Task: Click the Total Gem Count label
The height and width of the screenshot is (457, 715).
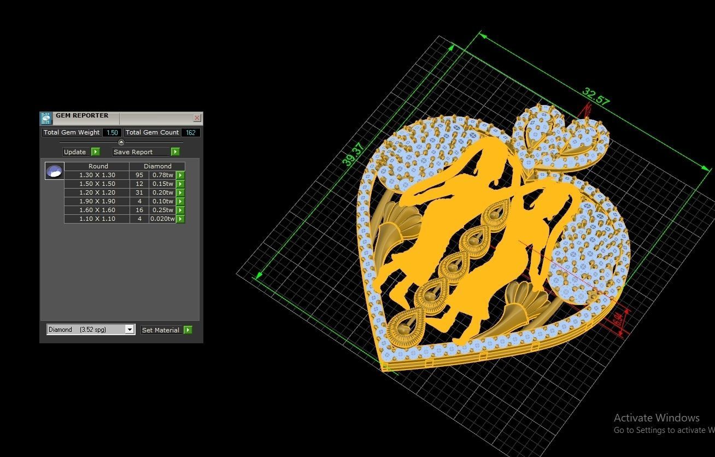Action: coord(152,132)
